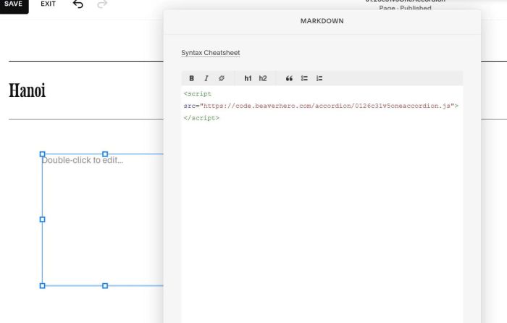Screen dimensions: 507x323
Task: Open the Syntax Cheatsheet link
Action: pos(210,53)
